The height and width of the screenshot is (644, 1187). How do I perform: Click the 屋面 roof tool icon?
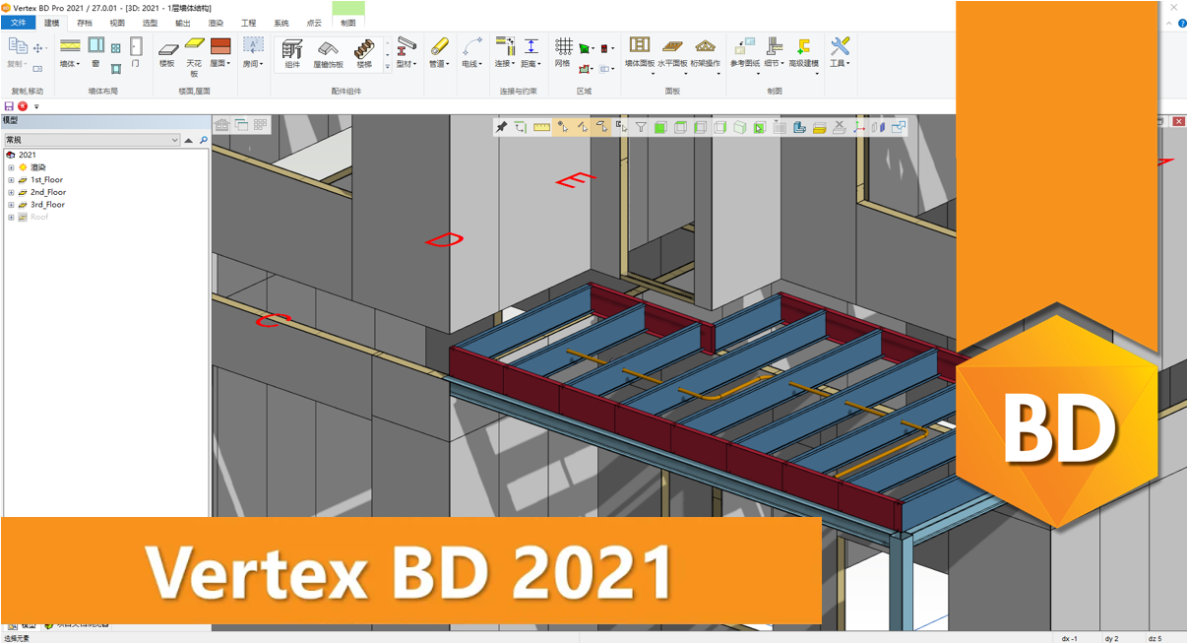(x=220, y=45)
